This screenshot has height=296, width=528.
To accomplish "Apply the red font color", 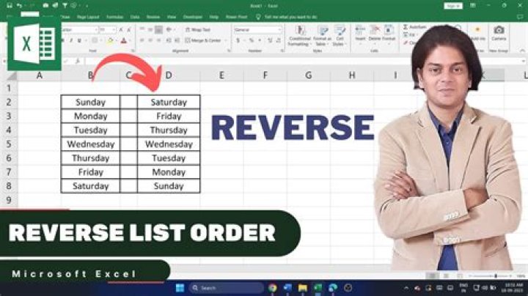I will click(124, 41).
